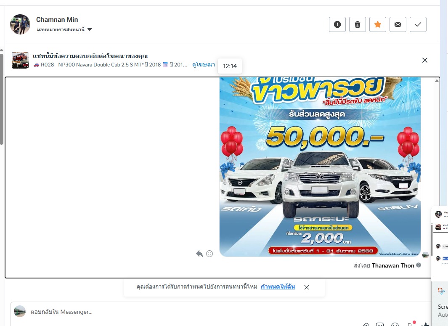Viewport: 448px width, 326px height.
Task: Click the chat scroll up arrow
Action: pos(437,81)
